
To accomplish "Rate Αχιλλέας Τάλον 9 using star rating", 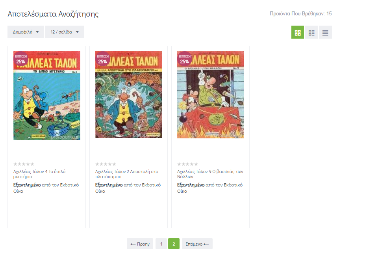I will pyautogui.click(x=188, y=164).
